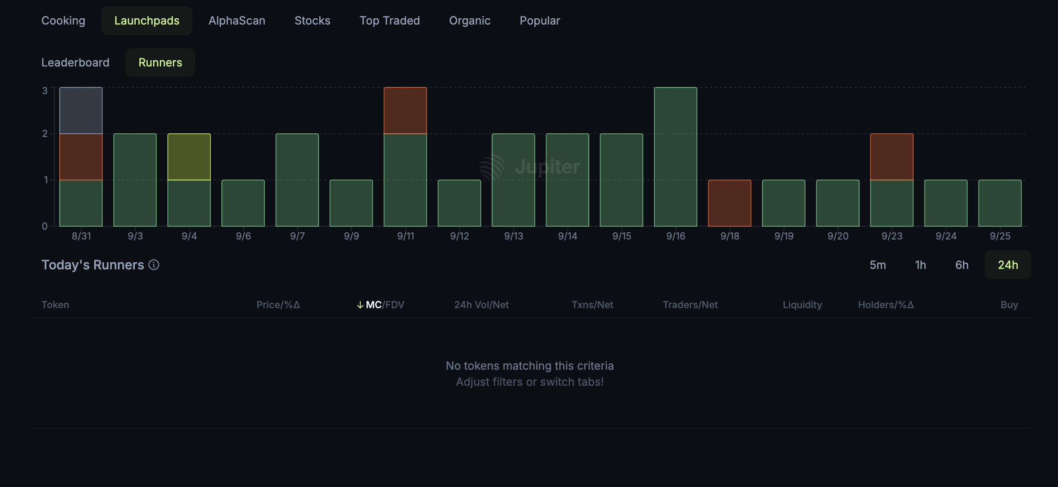The width and height of the screenshot is (1058, 487).
Task: Open the Organic tab
Action: [x=469, y=21]
